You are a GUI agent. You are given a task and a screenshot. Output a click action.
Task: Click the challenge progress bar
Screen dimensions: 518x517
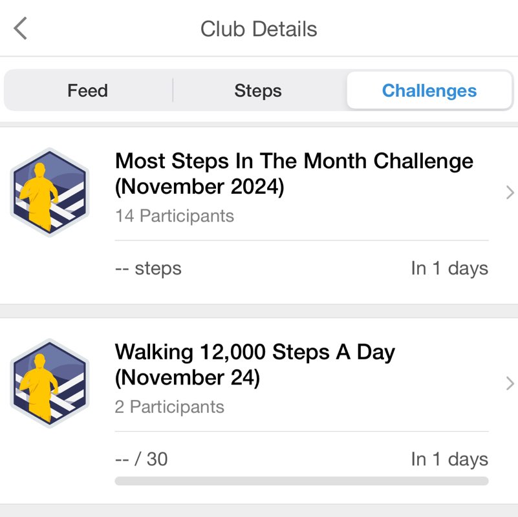(301, 481)
